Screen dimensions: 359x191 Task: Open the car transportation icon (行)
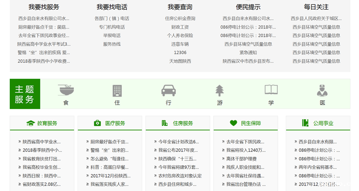[x=168, y=90]
